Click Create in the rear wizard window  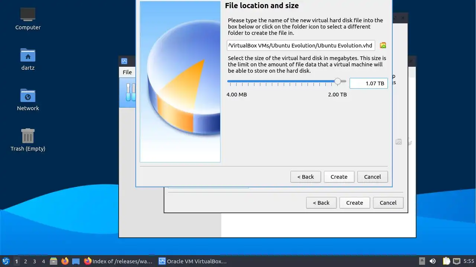pos(354,203)
